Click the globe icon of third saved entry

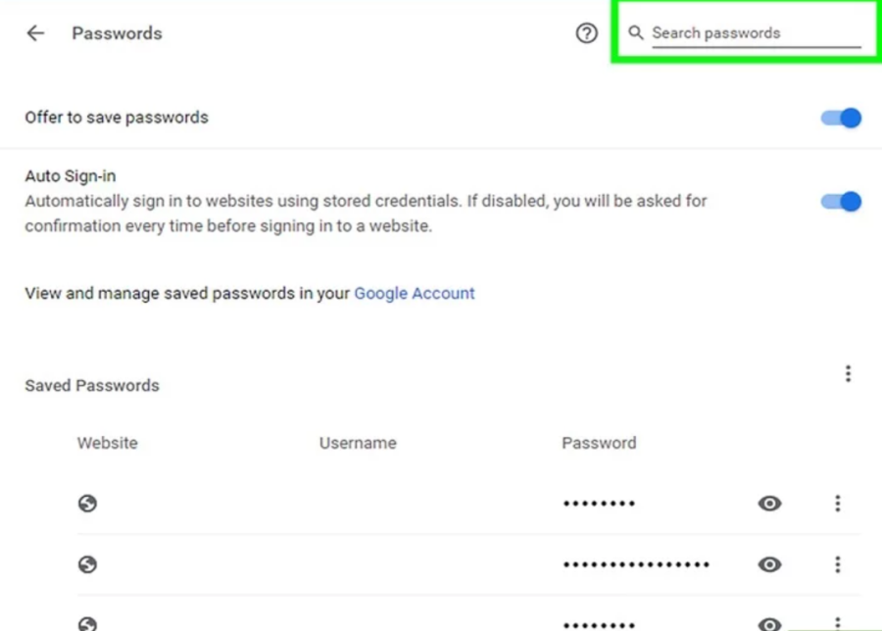87,623
